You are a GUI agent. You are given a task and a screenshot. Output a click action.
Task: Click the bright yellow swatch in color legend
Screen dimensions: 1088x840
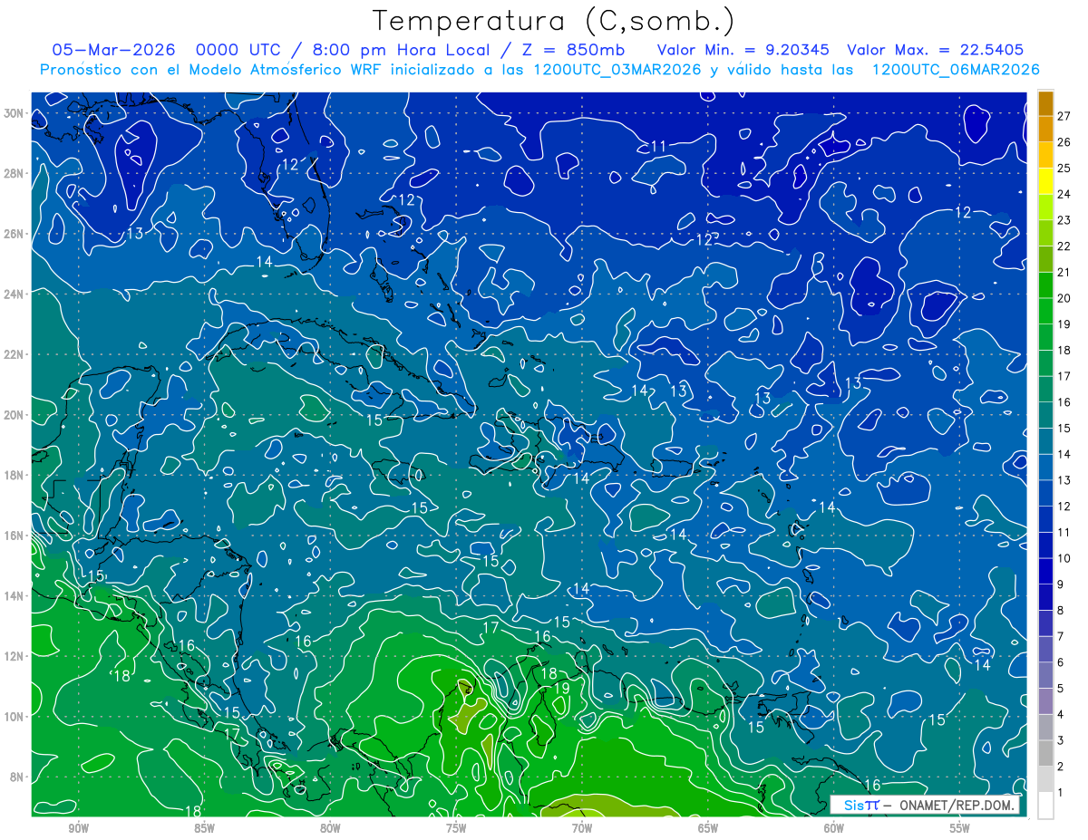click(1045, 181)
